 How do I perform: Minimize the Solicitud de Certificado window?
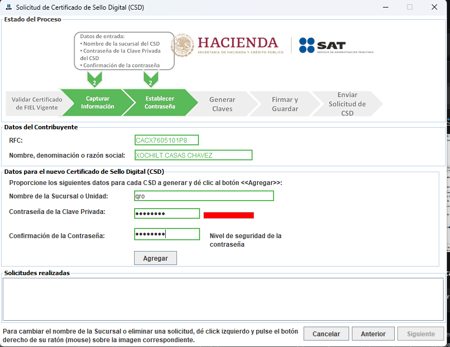[x=386, y=7]
